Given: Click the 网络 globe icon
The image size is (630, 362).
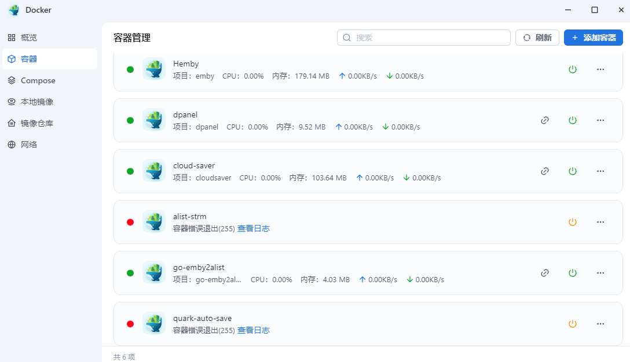Looking at the screenshot, I should click(x=12, y=145).
